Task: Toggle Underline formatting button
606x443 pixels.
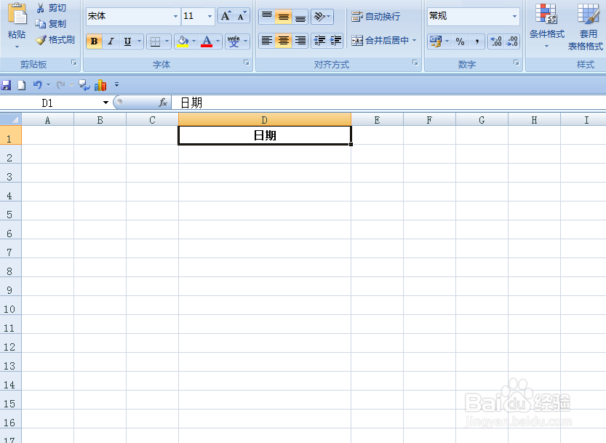Action: 127,41
